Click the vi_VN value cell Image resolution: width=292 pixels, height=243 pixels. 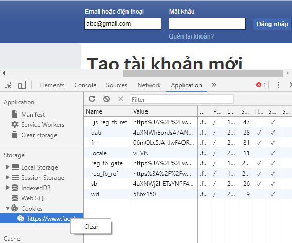tap(165, 153)
